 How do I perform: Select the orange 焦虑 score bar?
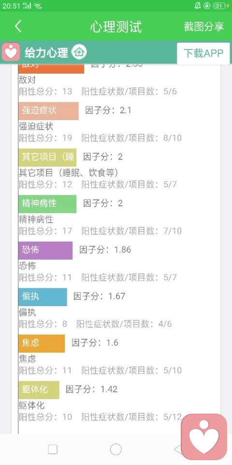tap(42, 343)
